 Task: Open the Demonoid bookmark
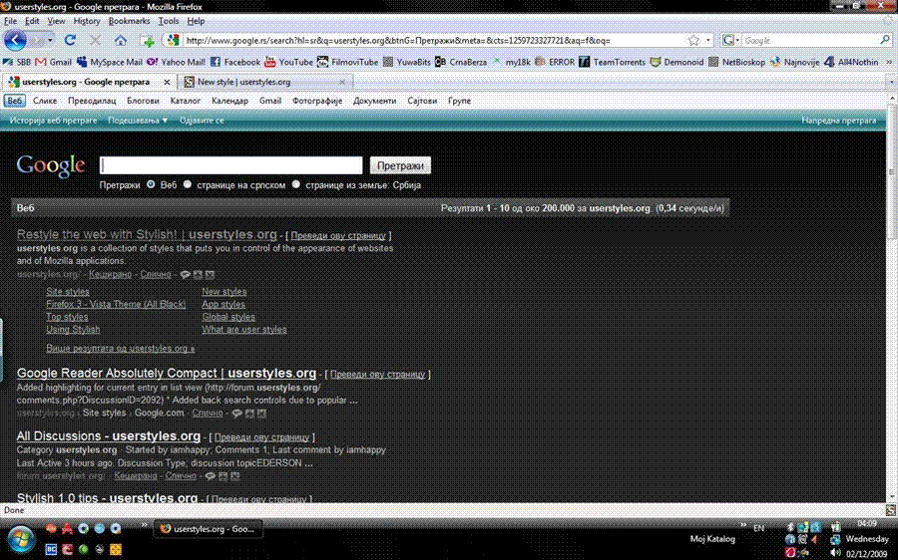click(676, 62)
